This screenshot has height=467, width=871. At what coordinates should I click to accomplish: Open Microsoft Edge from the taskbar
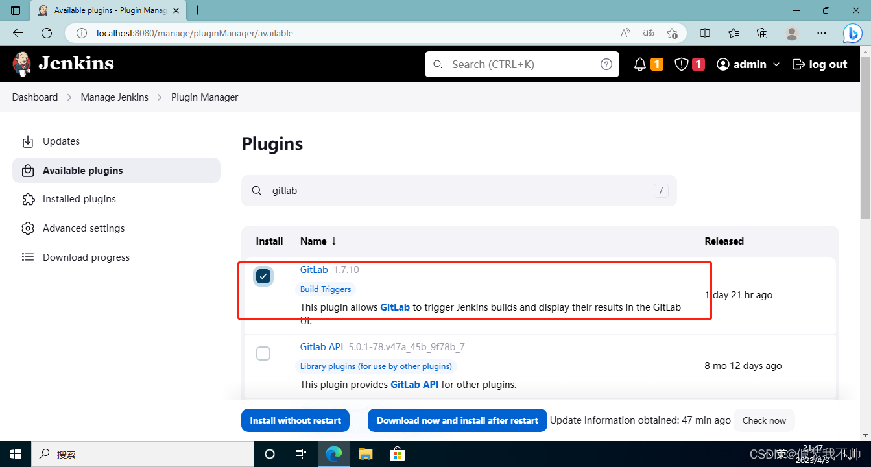tap(333, 454)
